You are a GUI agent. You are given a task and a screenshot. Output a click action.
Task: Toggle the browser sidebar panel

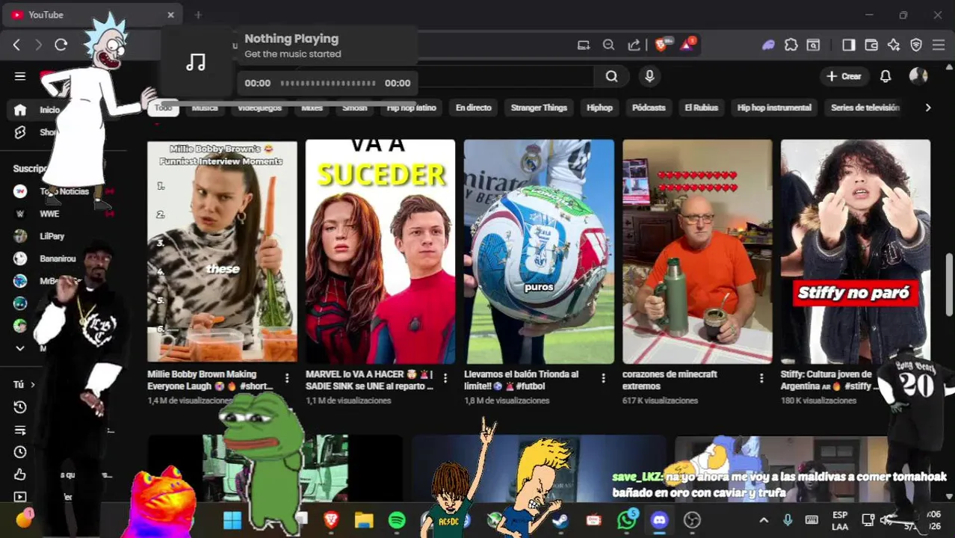pos(848,45)
